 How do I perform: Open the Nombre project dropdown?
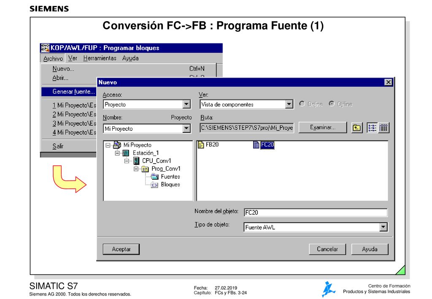(186, 129)
